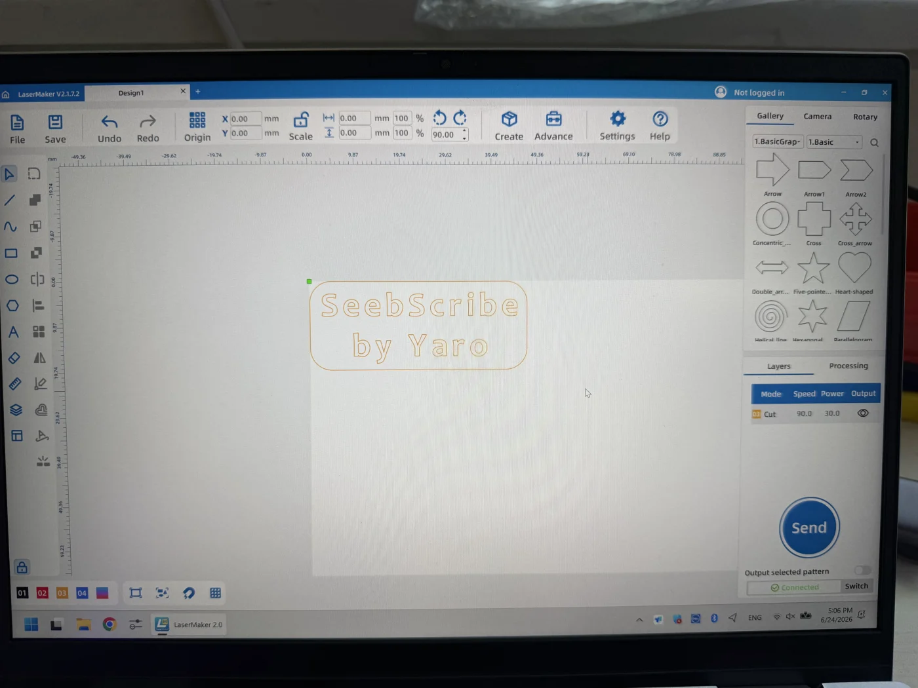Click the Switch connection button
Screen dimensions: 918x688
(x=856, y=586)
